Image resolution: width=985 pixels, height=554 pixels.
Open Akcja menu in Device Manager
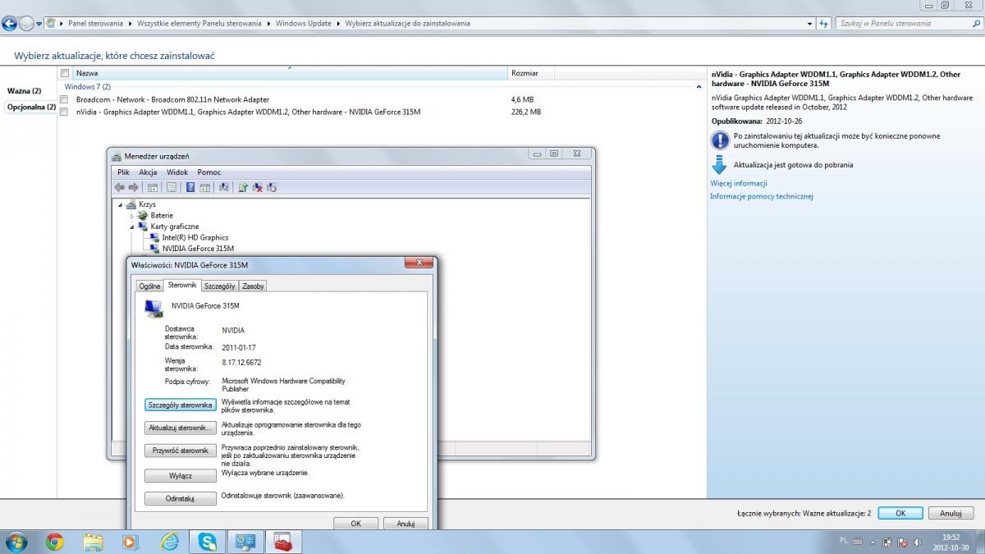148,172
